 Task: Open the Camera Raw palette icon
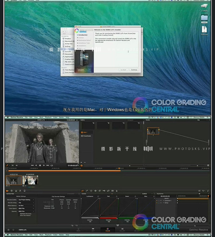(7, 191)
